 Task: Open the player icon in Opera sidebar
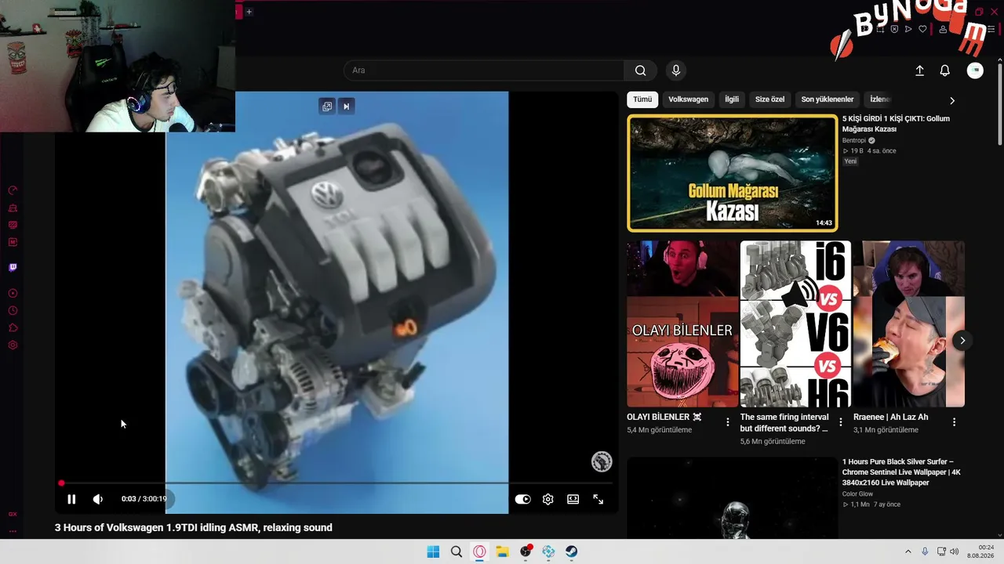(13, 293)
